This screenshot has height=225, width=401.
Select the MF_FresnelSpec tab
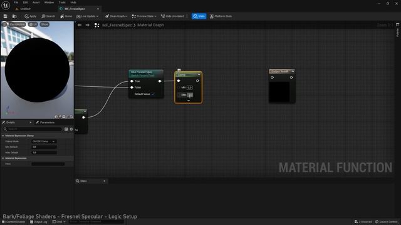point(75,9)
